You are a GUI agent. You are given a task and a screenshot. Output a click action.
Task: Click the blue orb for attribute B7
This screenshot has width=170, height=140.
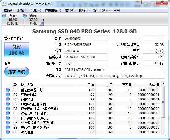pyautogui.click(x=8, y=123)
